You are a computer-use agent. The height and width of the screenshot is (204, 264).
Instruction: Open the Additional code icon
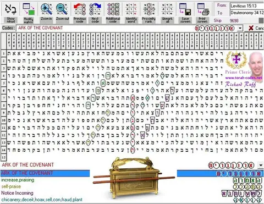(x=113, y=9)
